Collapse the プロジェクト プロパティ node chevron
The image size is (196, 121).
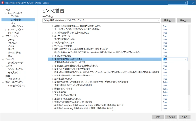tap(3, 82)
